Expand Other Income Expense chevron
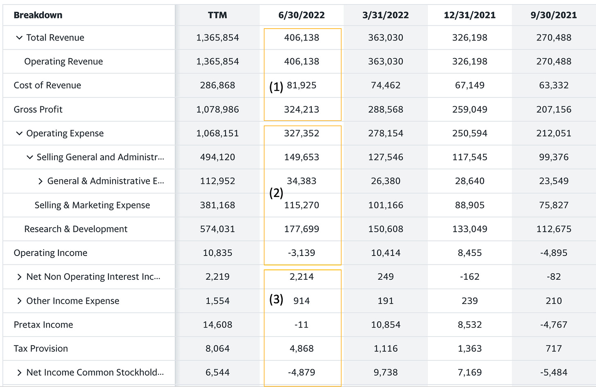The height and width of the screenshot is (387, 596). (x=19, y=301)
